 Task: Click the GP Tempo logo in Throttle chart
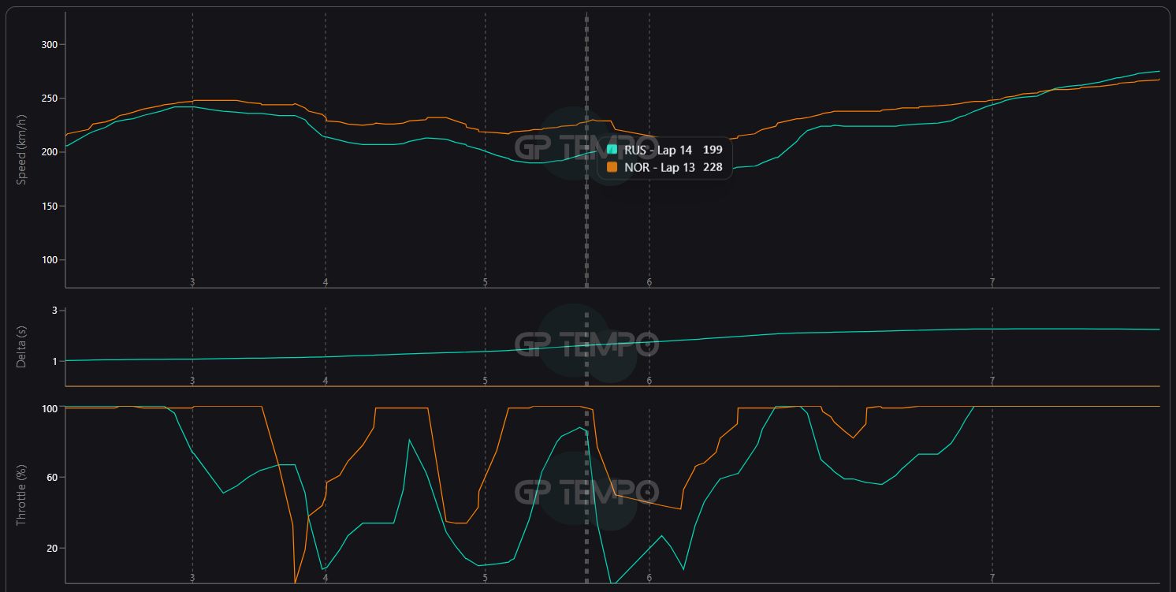586,492
